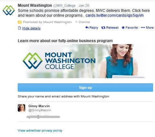
Task: Click the @MW_College handle
Action: pos(64,5)
